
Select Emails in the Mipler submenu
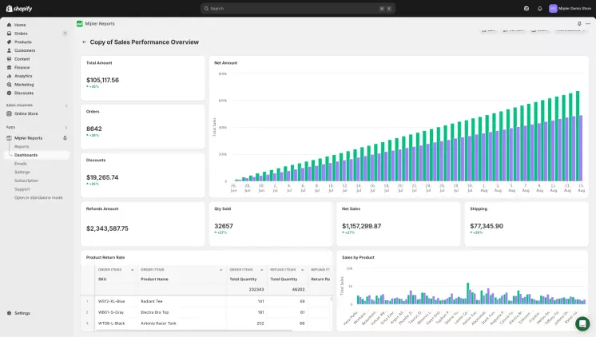pos(21,164)
